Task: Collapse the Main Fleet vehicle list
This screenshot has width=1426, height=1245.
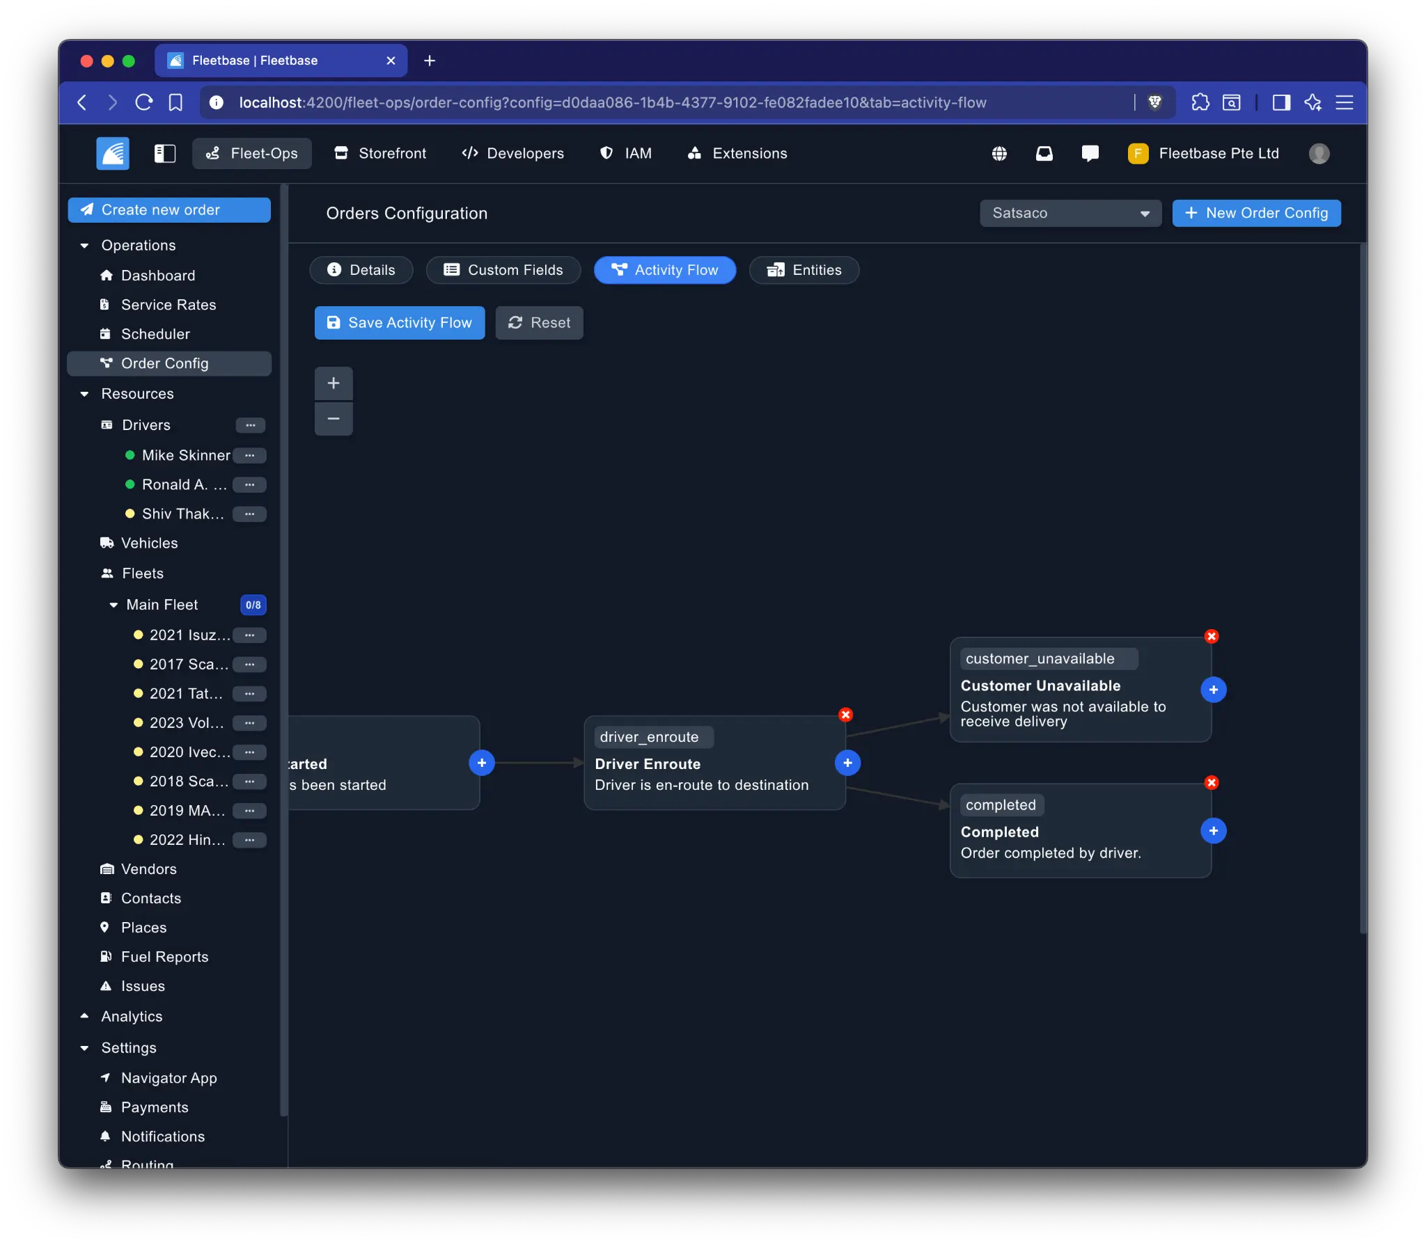Action: (x=114, y=604)
